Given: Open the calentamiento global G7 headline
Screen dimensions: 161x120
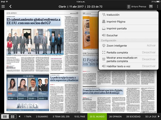Looking at the screenshot, I should pos(33,21).
